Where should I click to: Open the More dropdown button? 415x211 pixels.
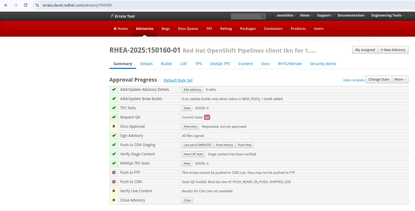point(400,79)
